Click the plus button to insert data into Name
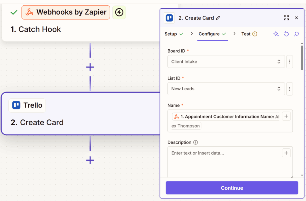 coord(286,116)
